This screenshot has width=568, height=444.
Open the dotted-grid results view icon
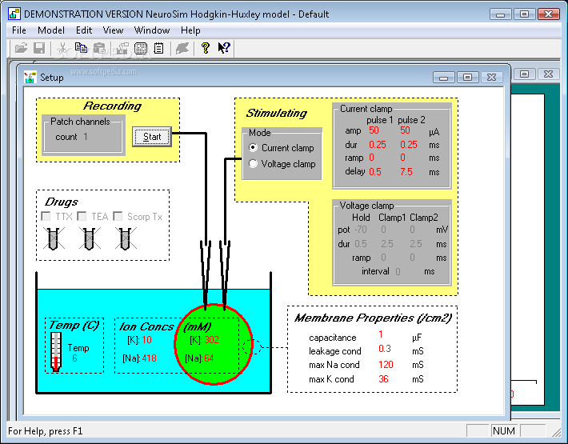coord(141,48)
